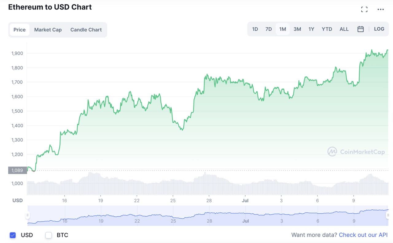Set time range to 1D

(x=255, y=29)
